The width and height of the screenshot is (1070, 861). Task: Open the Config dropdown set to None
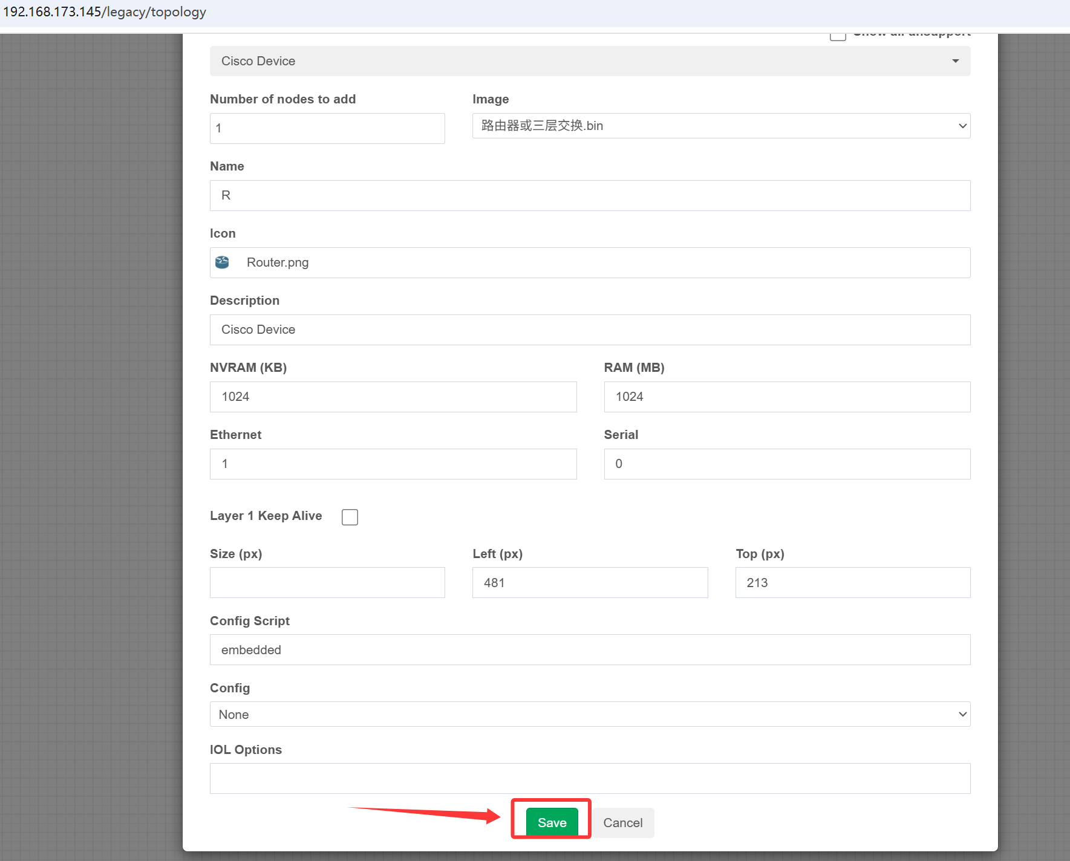[x=590, y=714]
